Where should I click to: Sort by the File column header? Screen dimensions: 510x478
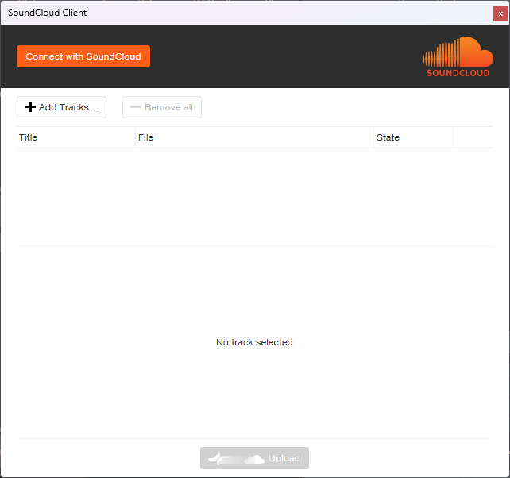254,137
